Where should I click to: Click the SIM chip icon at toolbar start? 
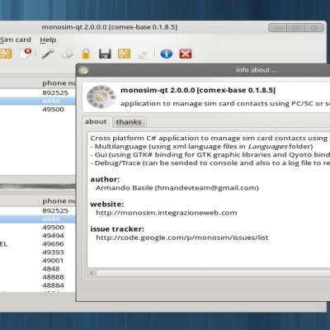click(x=6, y=54)
